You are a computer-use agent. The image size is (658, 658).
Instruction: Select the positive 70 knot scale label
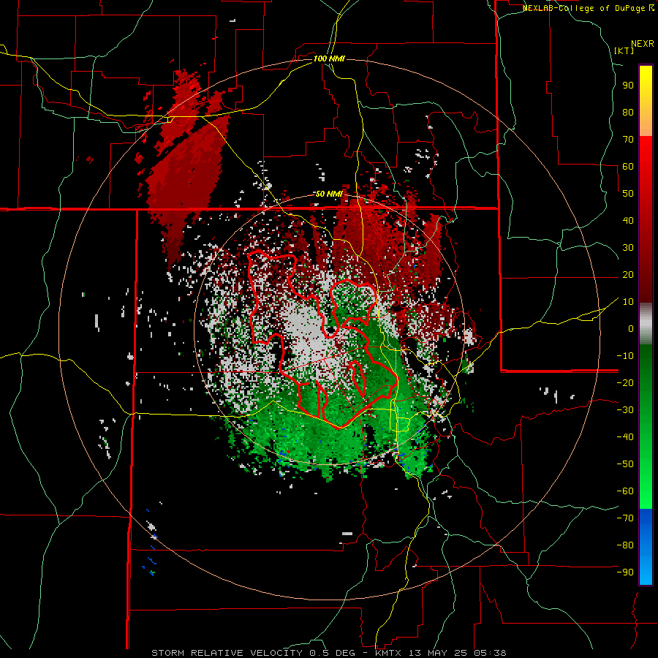point(628,140)
